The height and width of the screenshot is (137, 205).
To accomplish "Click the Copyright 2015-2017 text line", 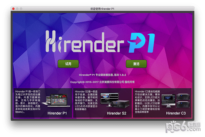I will point(102,82).
